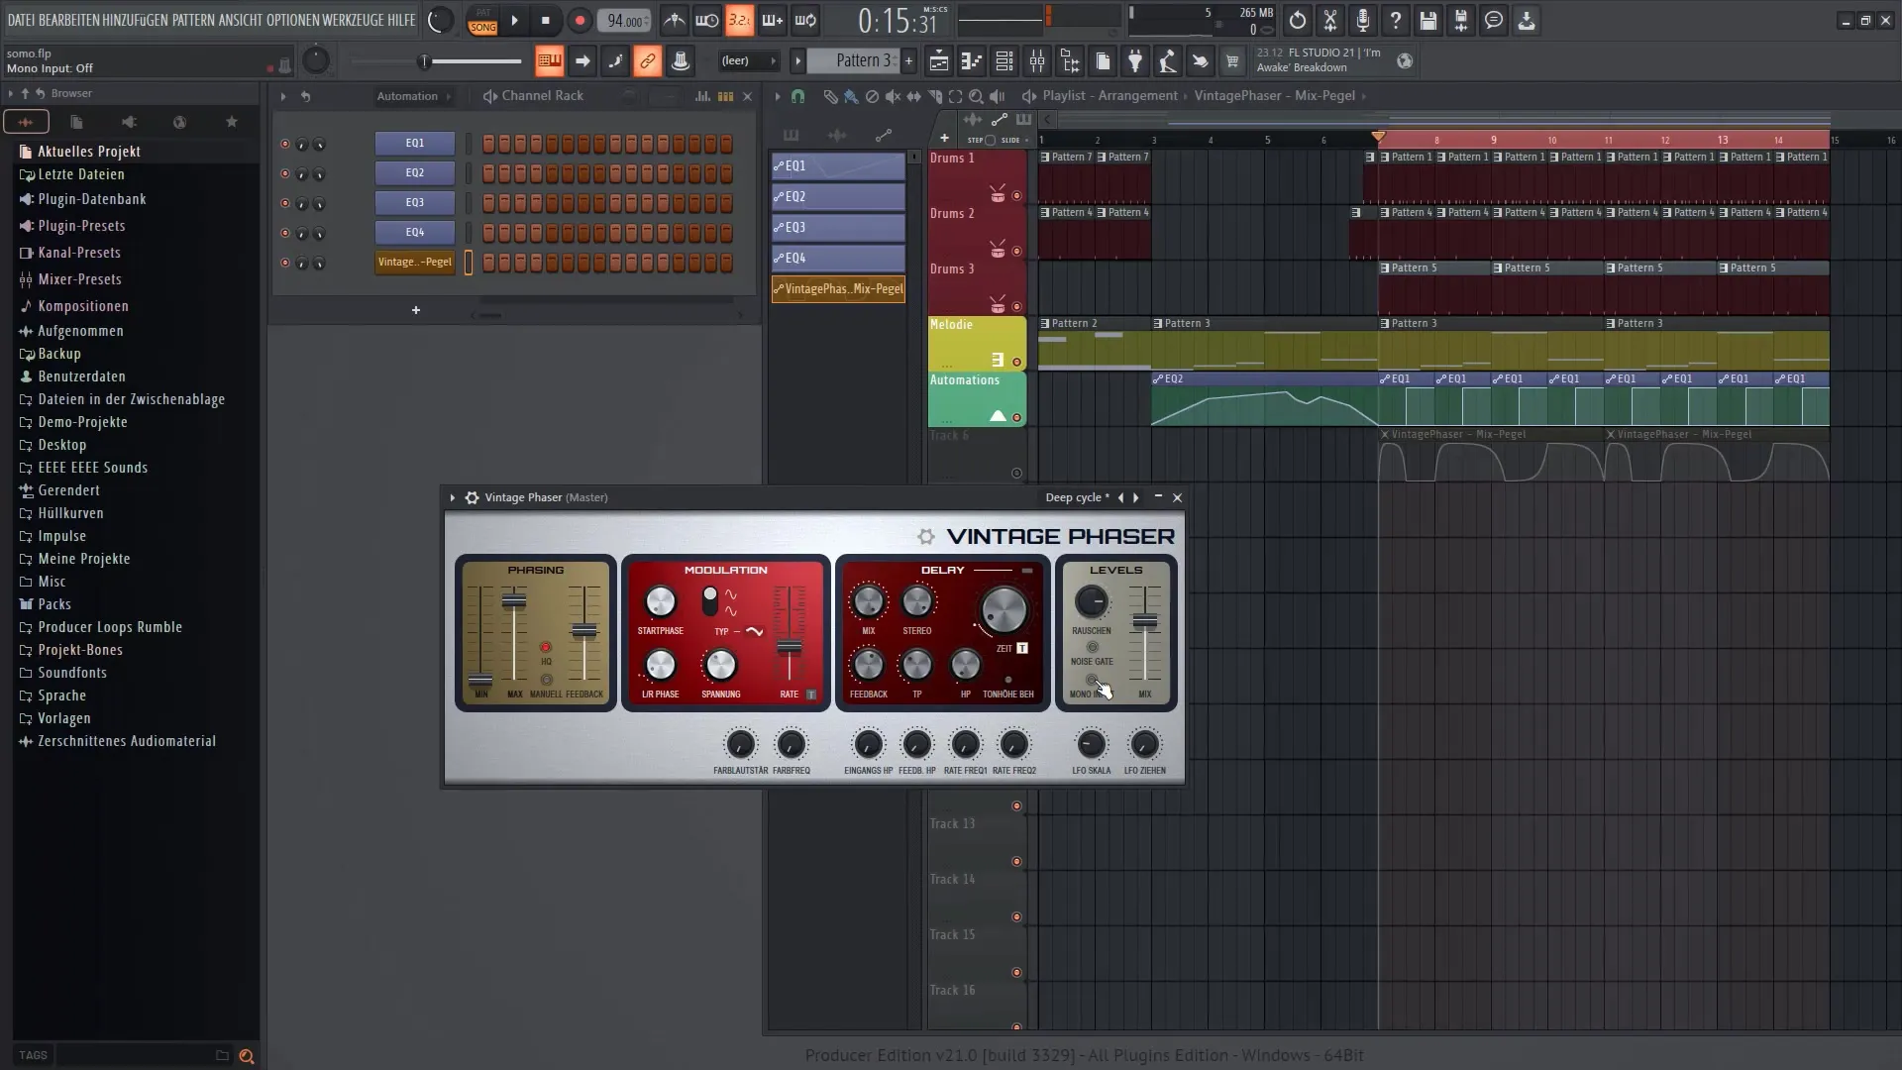Expand the Packs folder in the browser
The image size is (1902, 1070).
pos(54,604)
